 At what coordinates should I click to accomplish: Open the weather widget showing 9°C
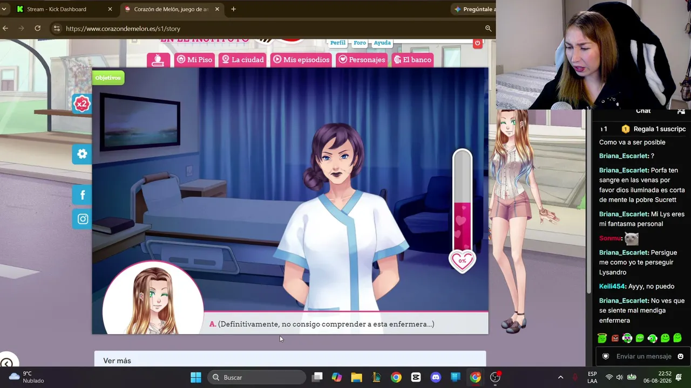click(x=27, y=377)
